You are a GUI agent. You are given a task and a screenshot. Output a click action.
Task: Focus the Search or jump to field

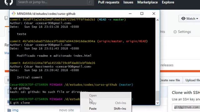(55, 2)
